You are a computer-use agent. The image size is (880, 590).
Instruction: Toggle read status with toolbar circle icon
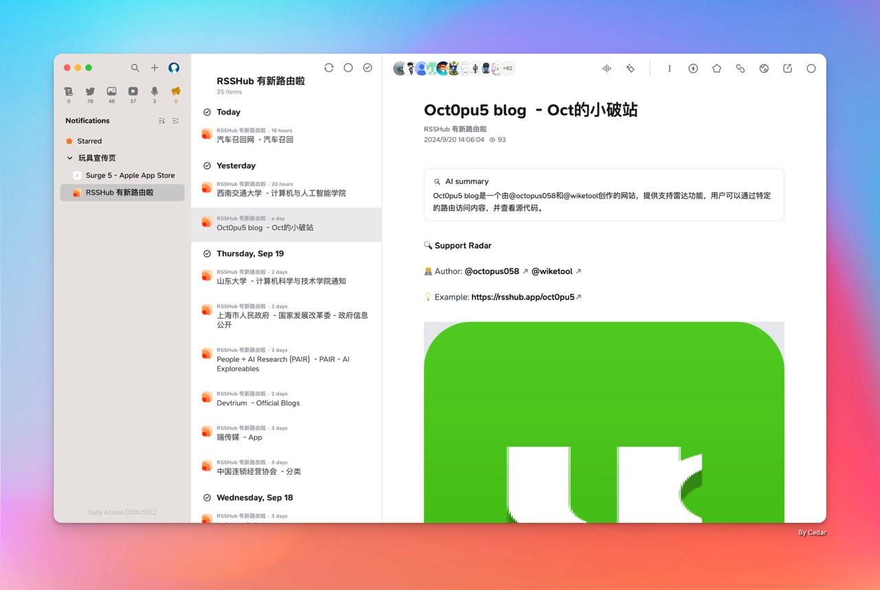pos(811,68)
